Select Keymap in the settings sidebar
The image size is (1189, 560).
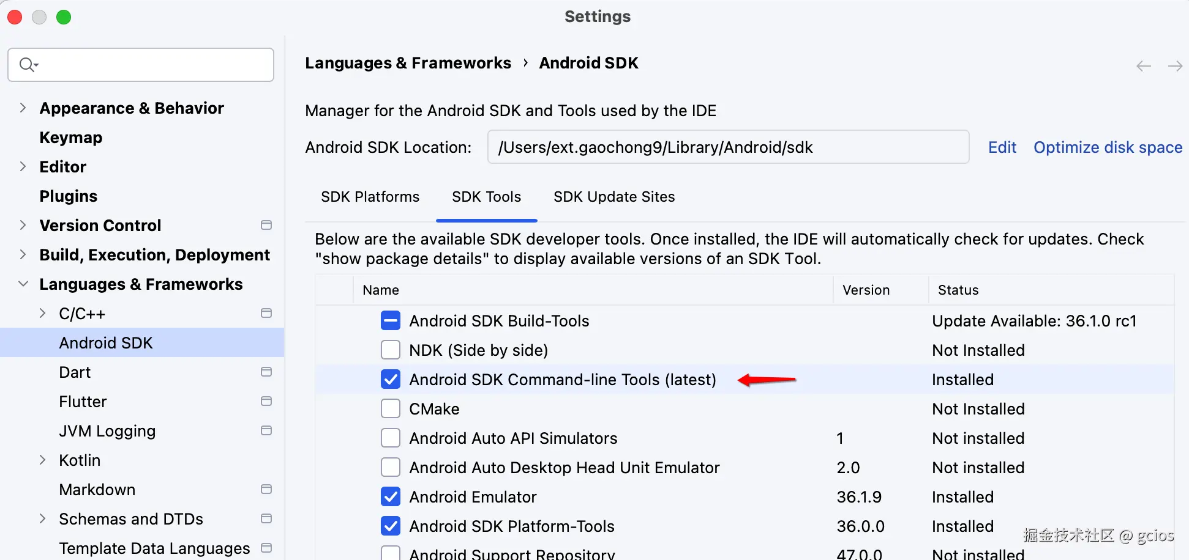(71, 138)
